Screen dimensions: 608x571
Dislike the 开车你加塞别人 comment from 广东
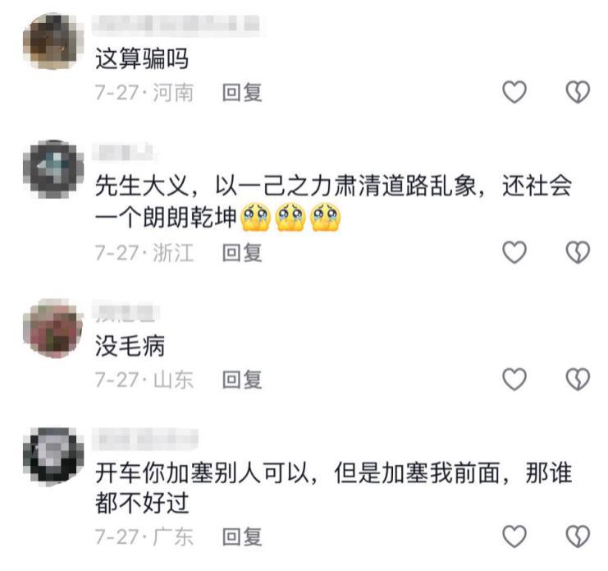point(578,536)
